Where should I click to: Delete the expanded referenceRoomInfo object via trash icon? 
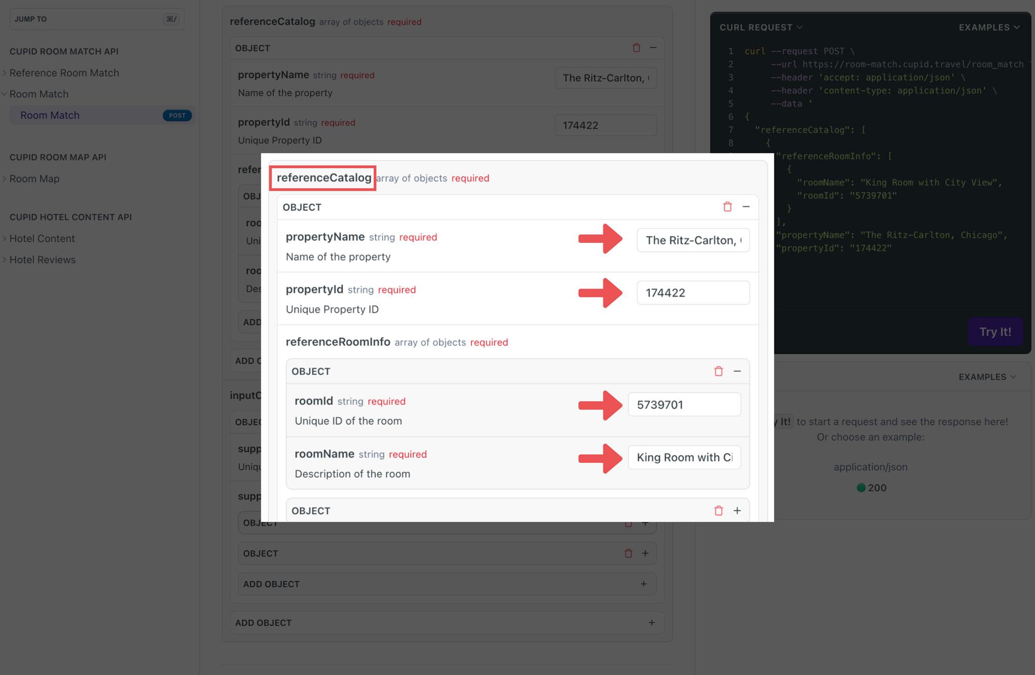[718, 371]
